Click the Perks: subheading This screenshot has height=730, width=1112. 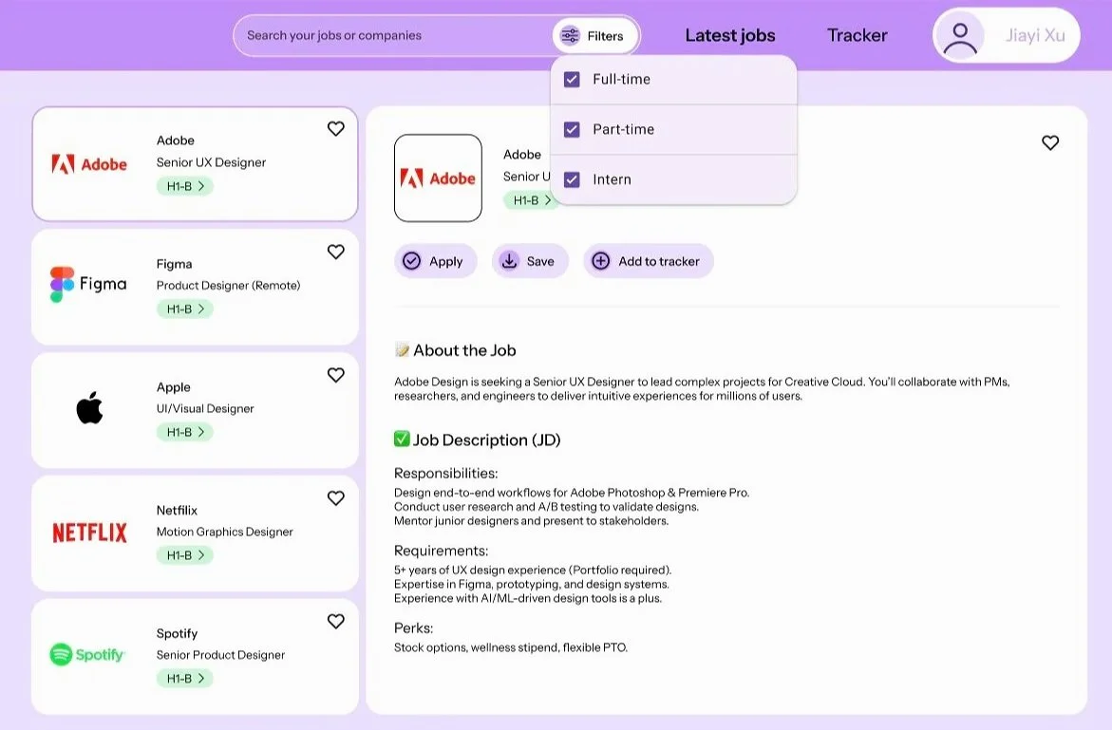pyautogui.click(x=413, y=627)
